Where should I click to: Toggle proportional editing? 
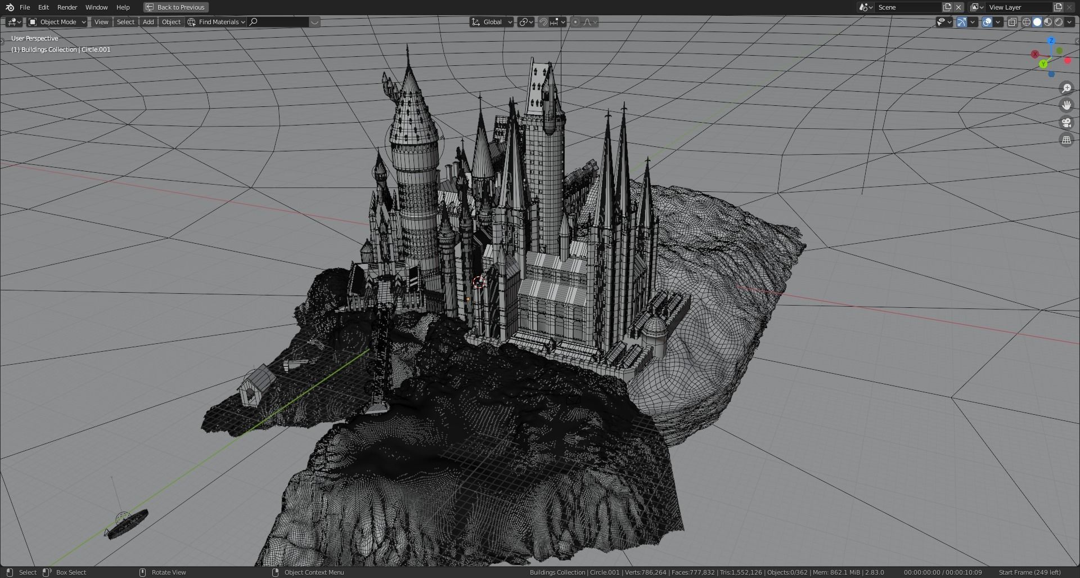coord(575,22)
